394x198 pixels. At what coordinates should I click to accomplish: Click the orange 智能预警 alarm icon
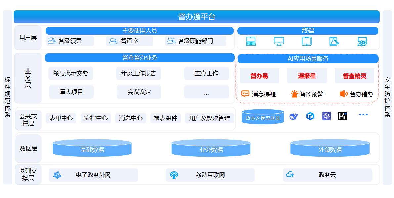pos(294,94)
